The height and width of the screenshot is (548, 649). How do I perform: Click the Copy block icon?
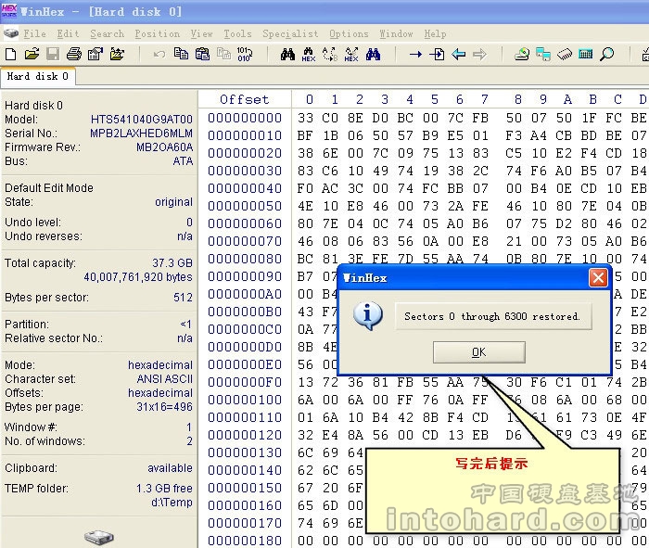click(x=181, y=54)
